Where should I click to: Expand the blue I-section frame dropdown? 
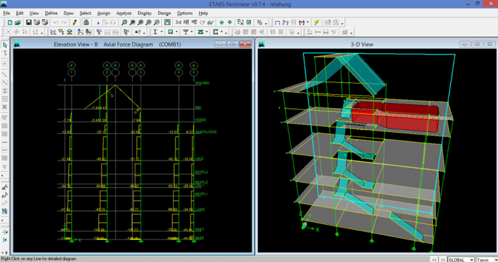tap(161, 32)
